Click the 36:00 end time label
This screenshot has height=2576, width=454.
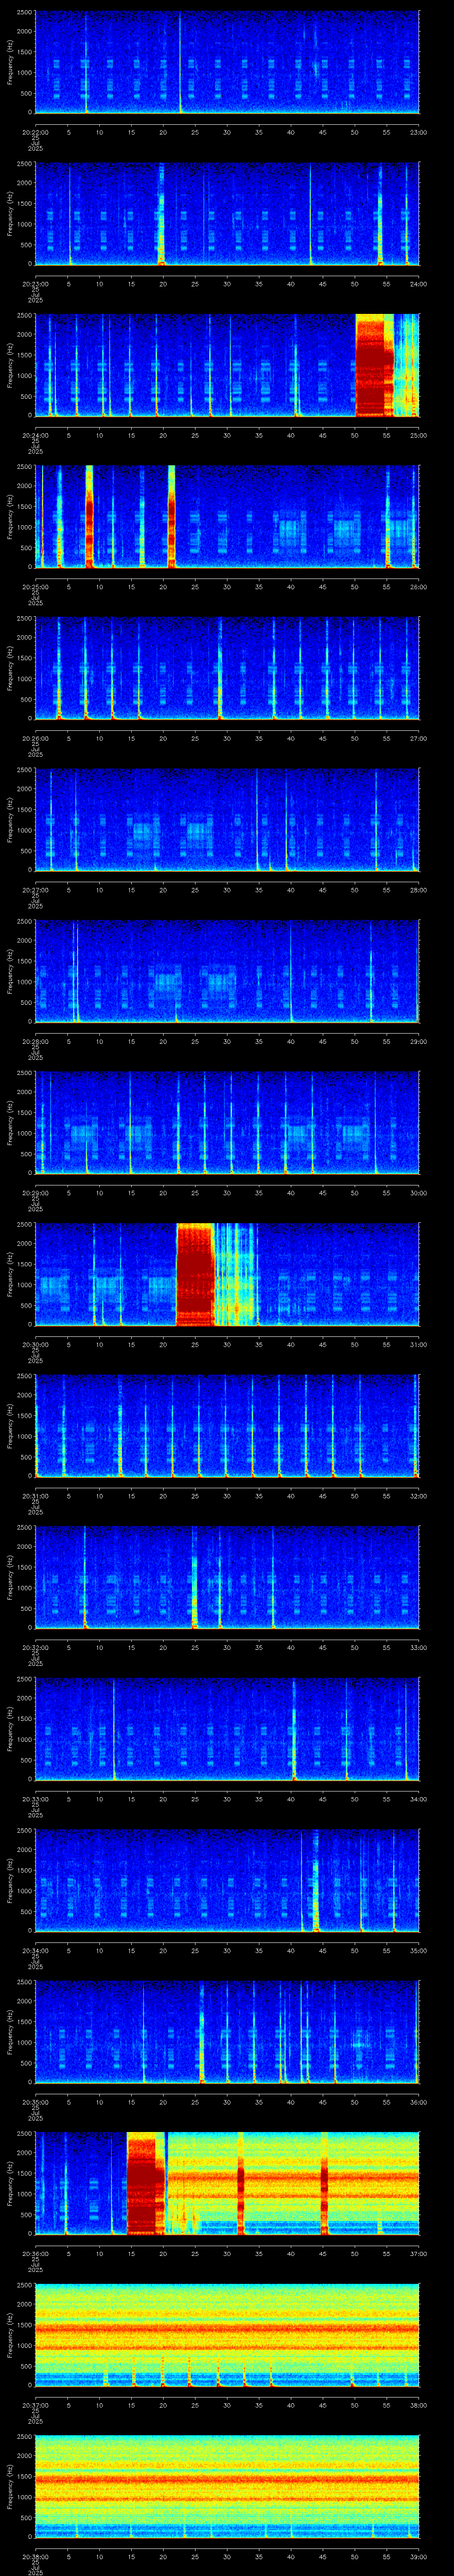click(x=418, y=2102)
